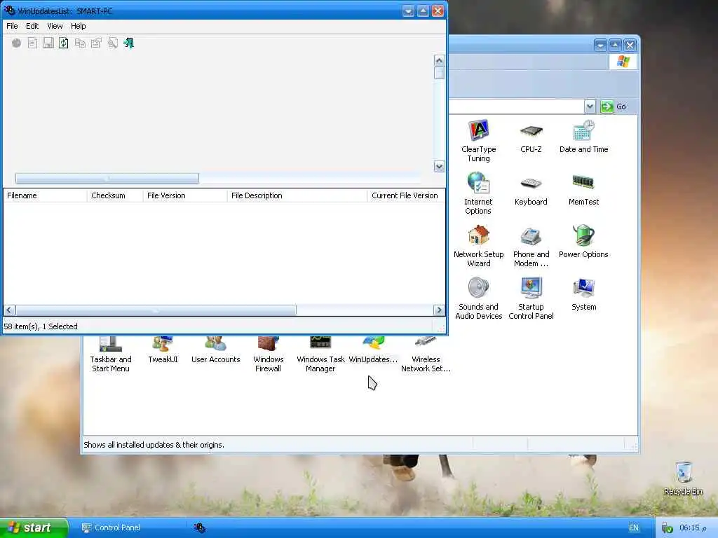Sort by the File Version column header
Screen dimensions: 718x538
pos(184,195)
